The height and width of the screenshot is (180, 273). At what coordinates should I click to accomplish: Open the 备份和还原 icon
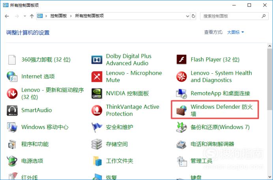point(181,127)
